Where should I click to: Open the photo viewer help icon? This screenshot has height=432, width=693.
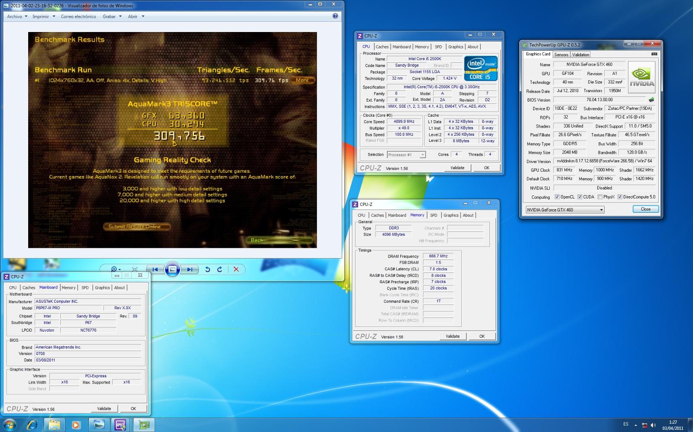335,16
